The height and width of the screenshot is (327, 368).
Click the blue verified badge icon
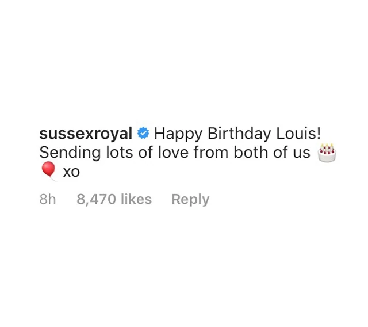click(143, 133)
